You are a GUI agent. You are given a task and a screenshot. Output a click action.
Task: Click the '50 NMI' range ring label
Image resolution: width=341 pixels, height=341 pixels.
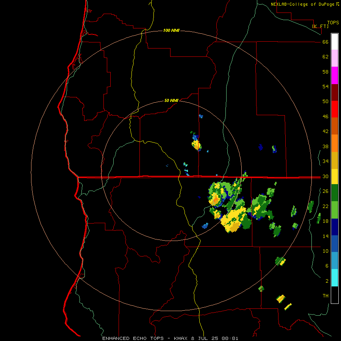[x=171, y=100]
